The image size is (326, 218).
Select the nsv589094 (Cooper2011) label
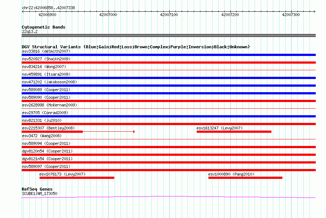(46, 143)
